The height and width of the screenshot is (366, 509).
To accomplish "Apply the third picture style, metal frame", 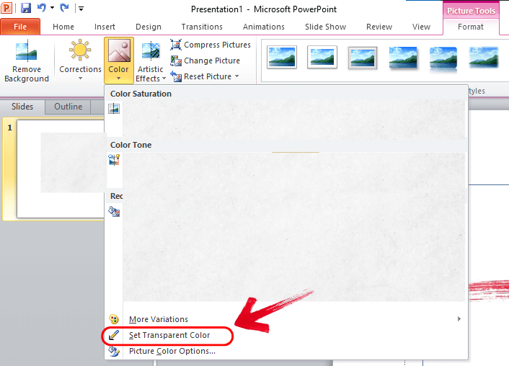I will pyautogui.click(x=362, y=58).
